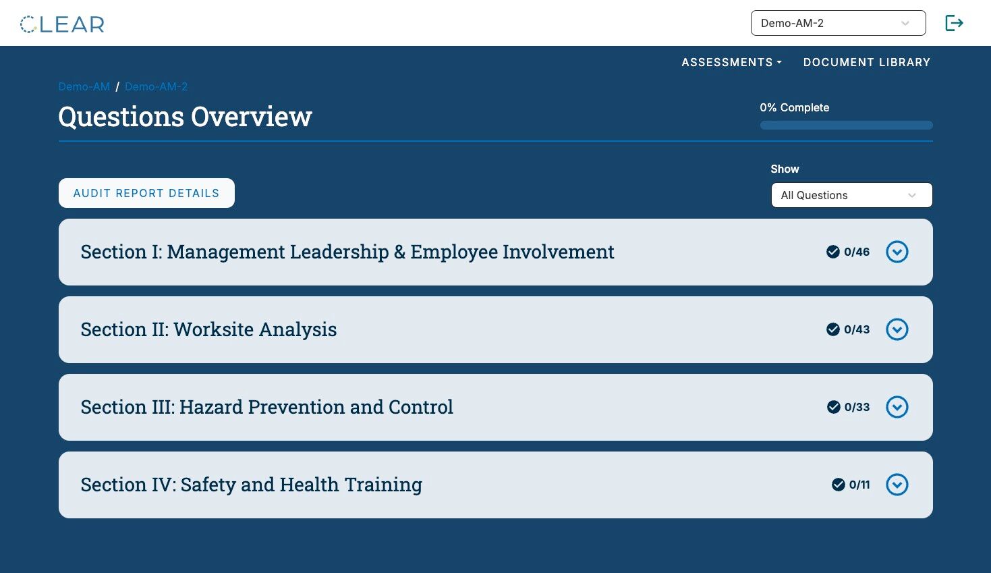Open the All Questions show filter
The height and width of the screenshot is (573, 991).
(x=851, y=195)
